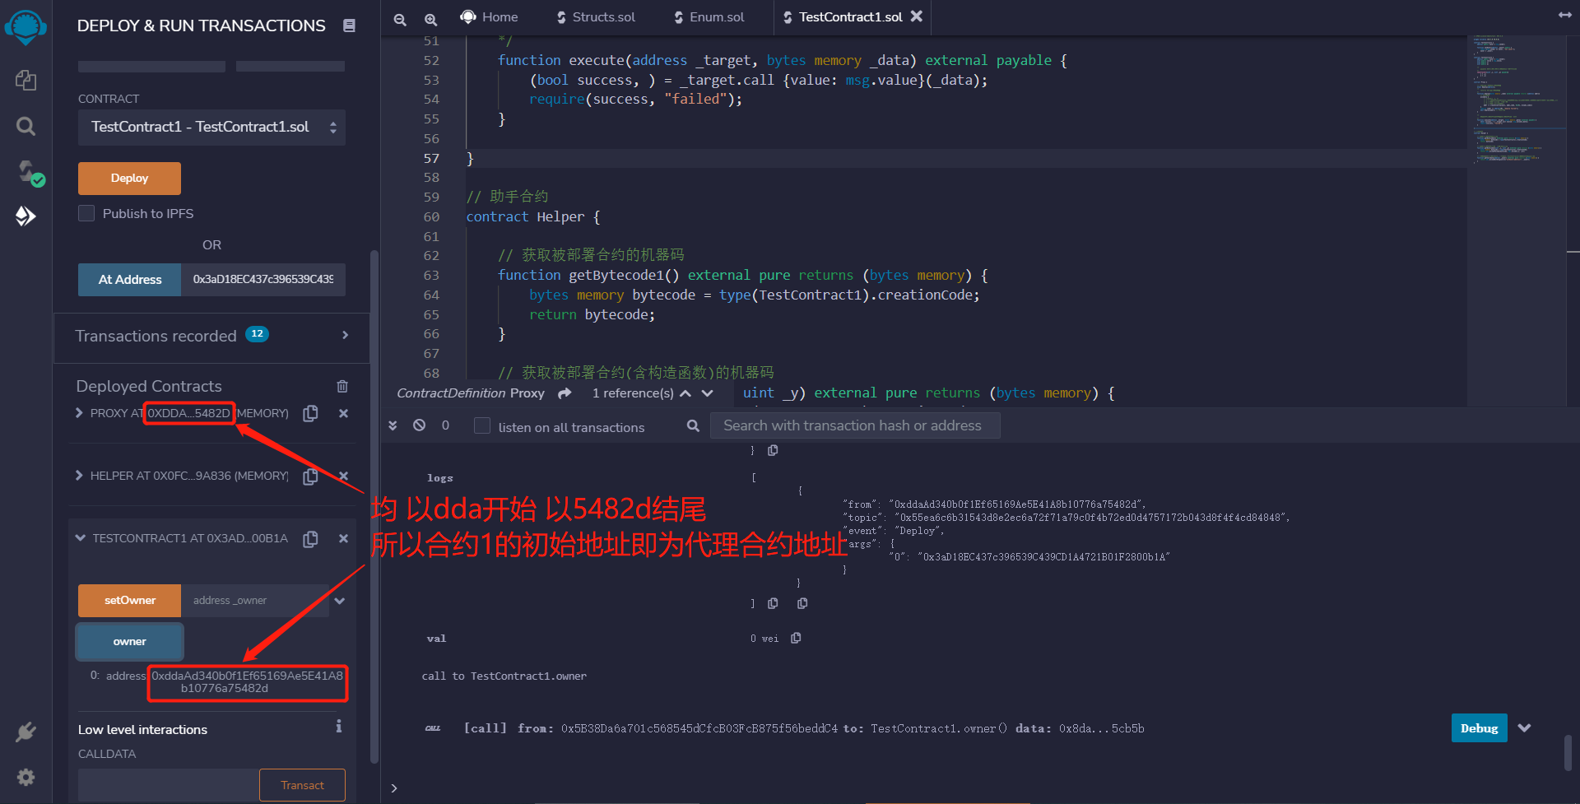Click the At Address input field

(263, 280)
